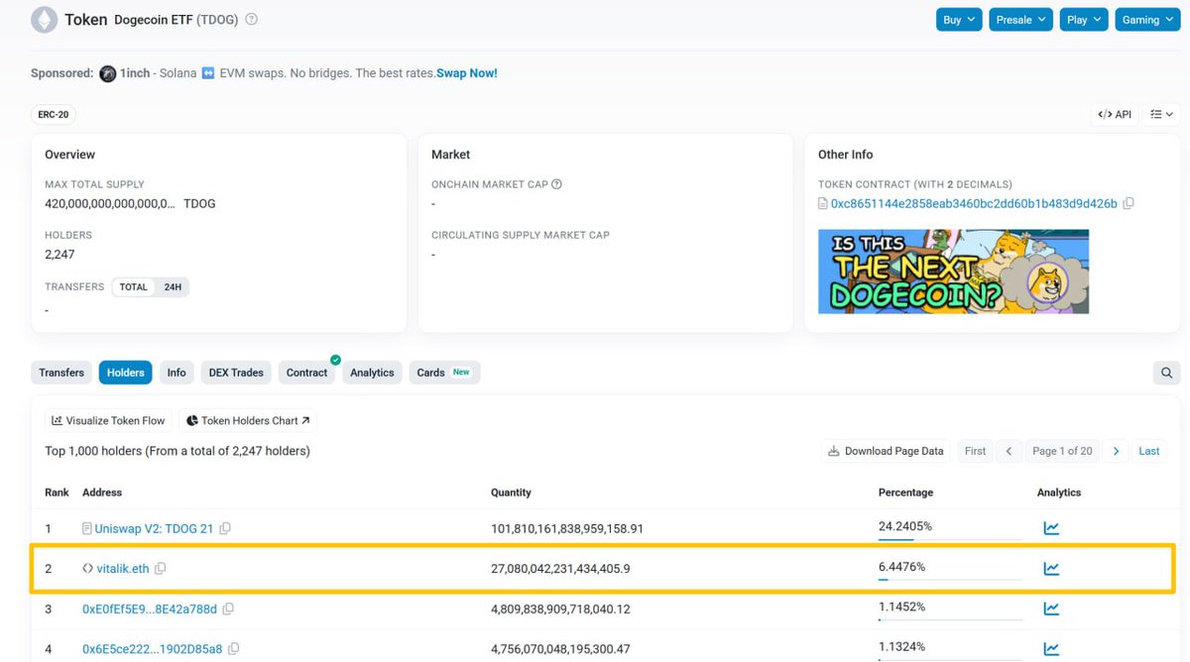Copy the token contract address
1190x662 pixels.
(x=1129, y=203)
